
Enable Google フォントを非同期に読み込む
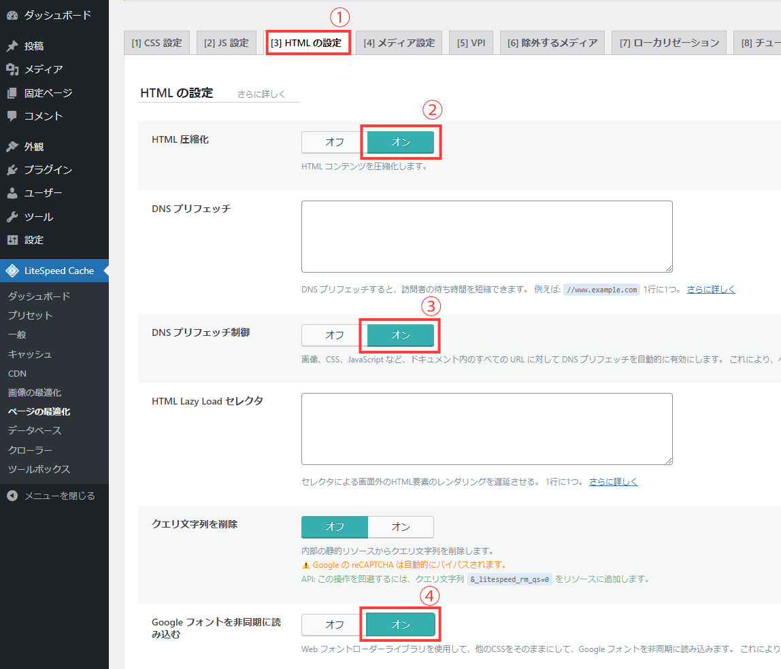pos(401,625)
